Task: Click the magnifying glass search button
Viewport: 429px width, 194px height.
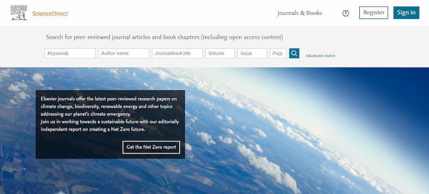Action: pyautogui.click(x=294, y=53)
